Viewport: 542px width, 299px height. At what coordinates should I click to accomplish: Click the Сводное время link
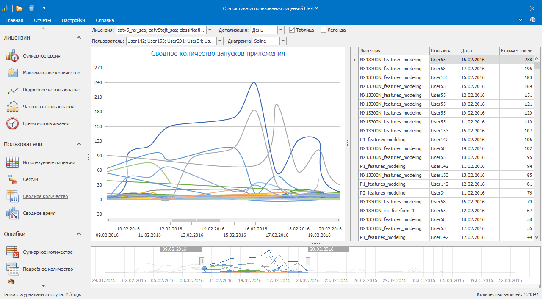pyautogui.click(x=39, y=213)
